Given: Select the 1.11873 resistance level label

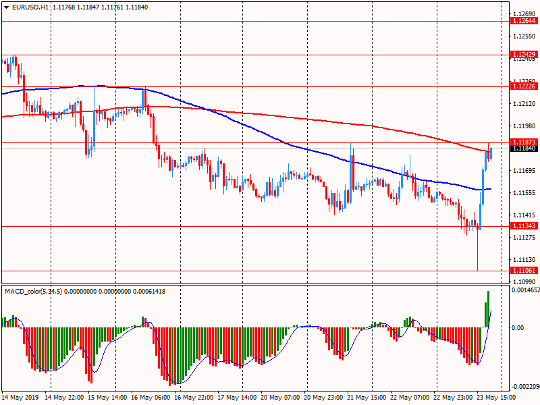Looking at the screenshot, I should (x=524, y=142).
